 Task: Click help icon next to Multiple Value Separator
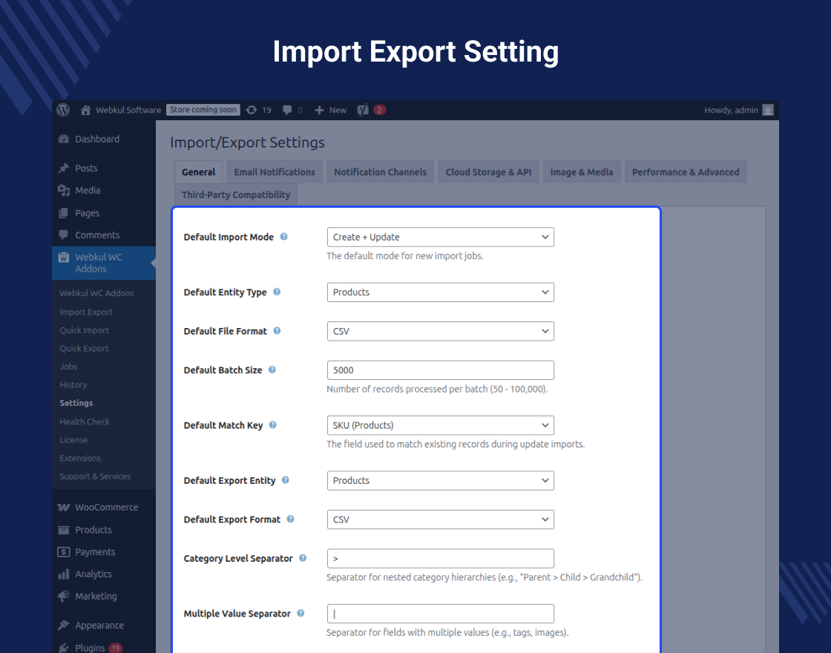point(300,613)
